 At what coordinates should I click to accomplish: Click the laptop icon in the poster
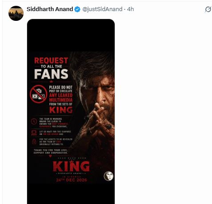[34, 133]
